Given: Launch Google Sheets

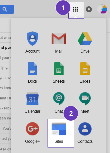Looking at the screenshot, I should pyautogui.click(x=59, y=73).
